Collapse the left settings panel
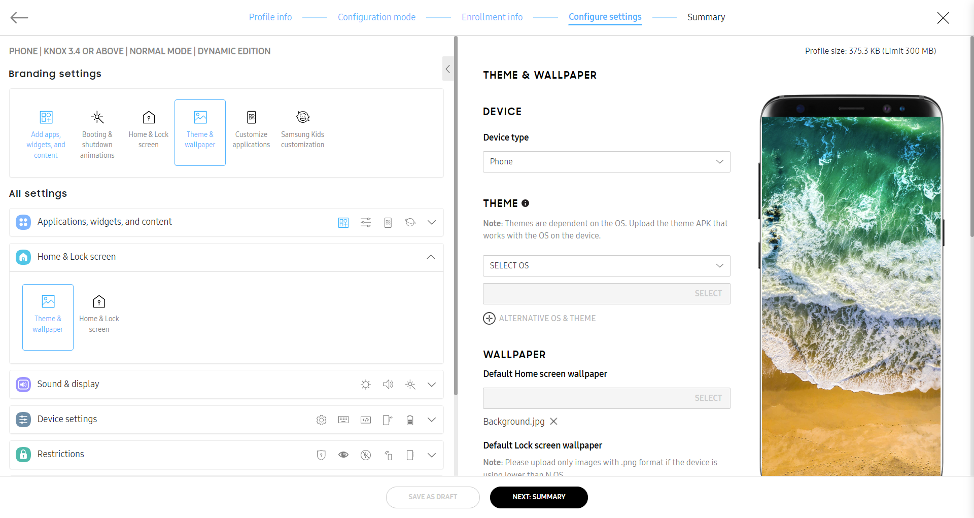The width and height of the screenshot is (974, 518). pos(447,69)
